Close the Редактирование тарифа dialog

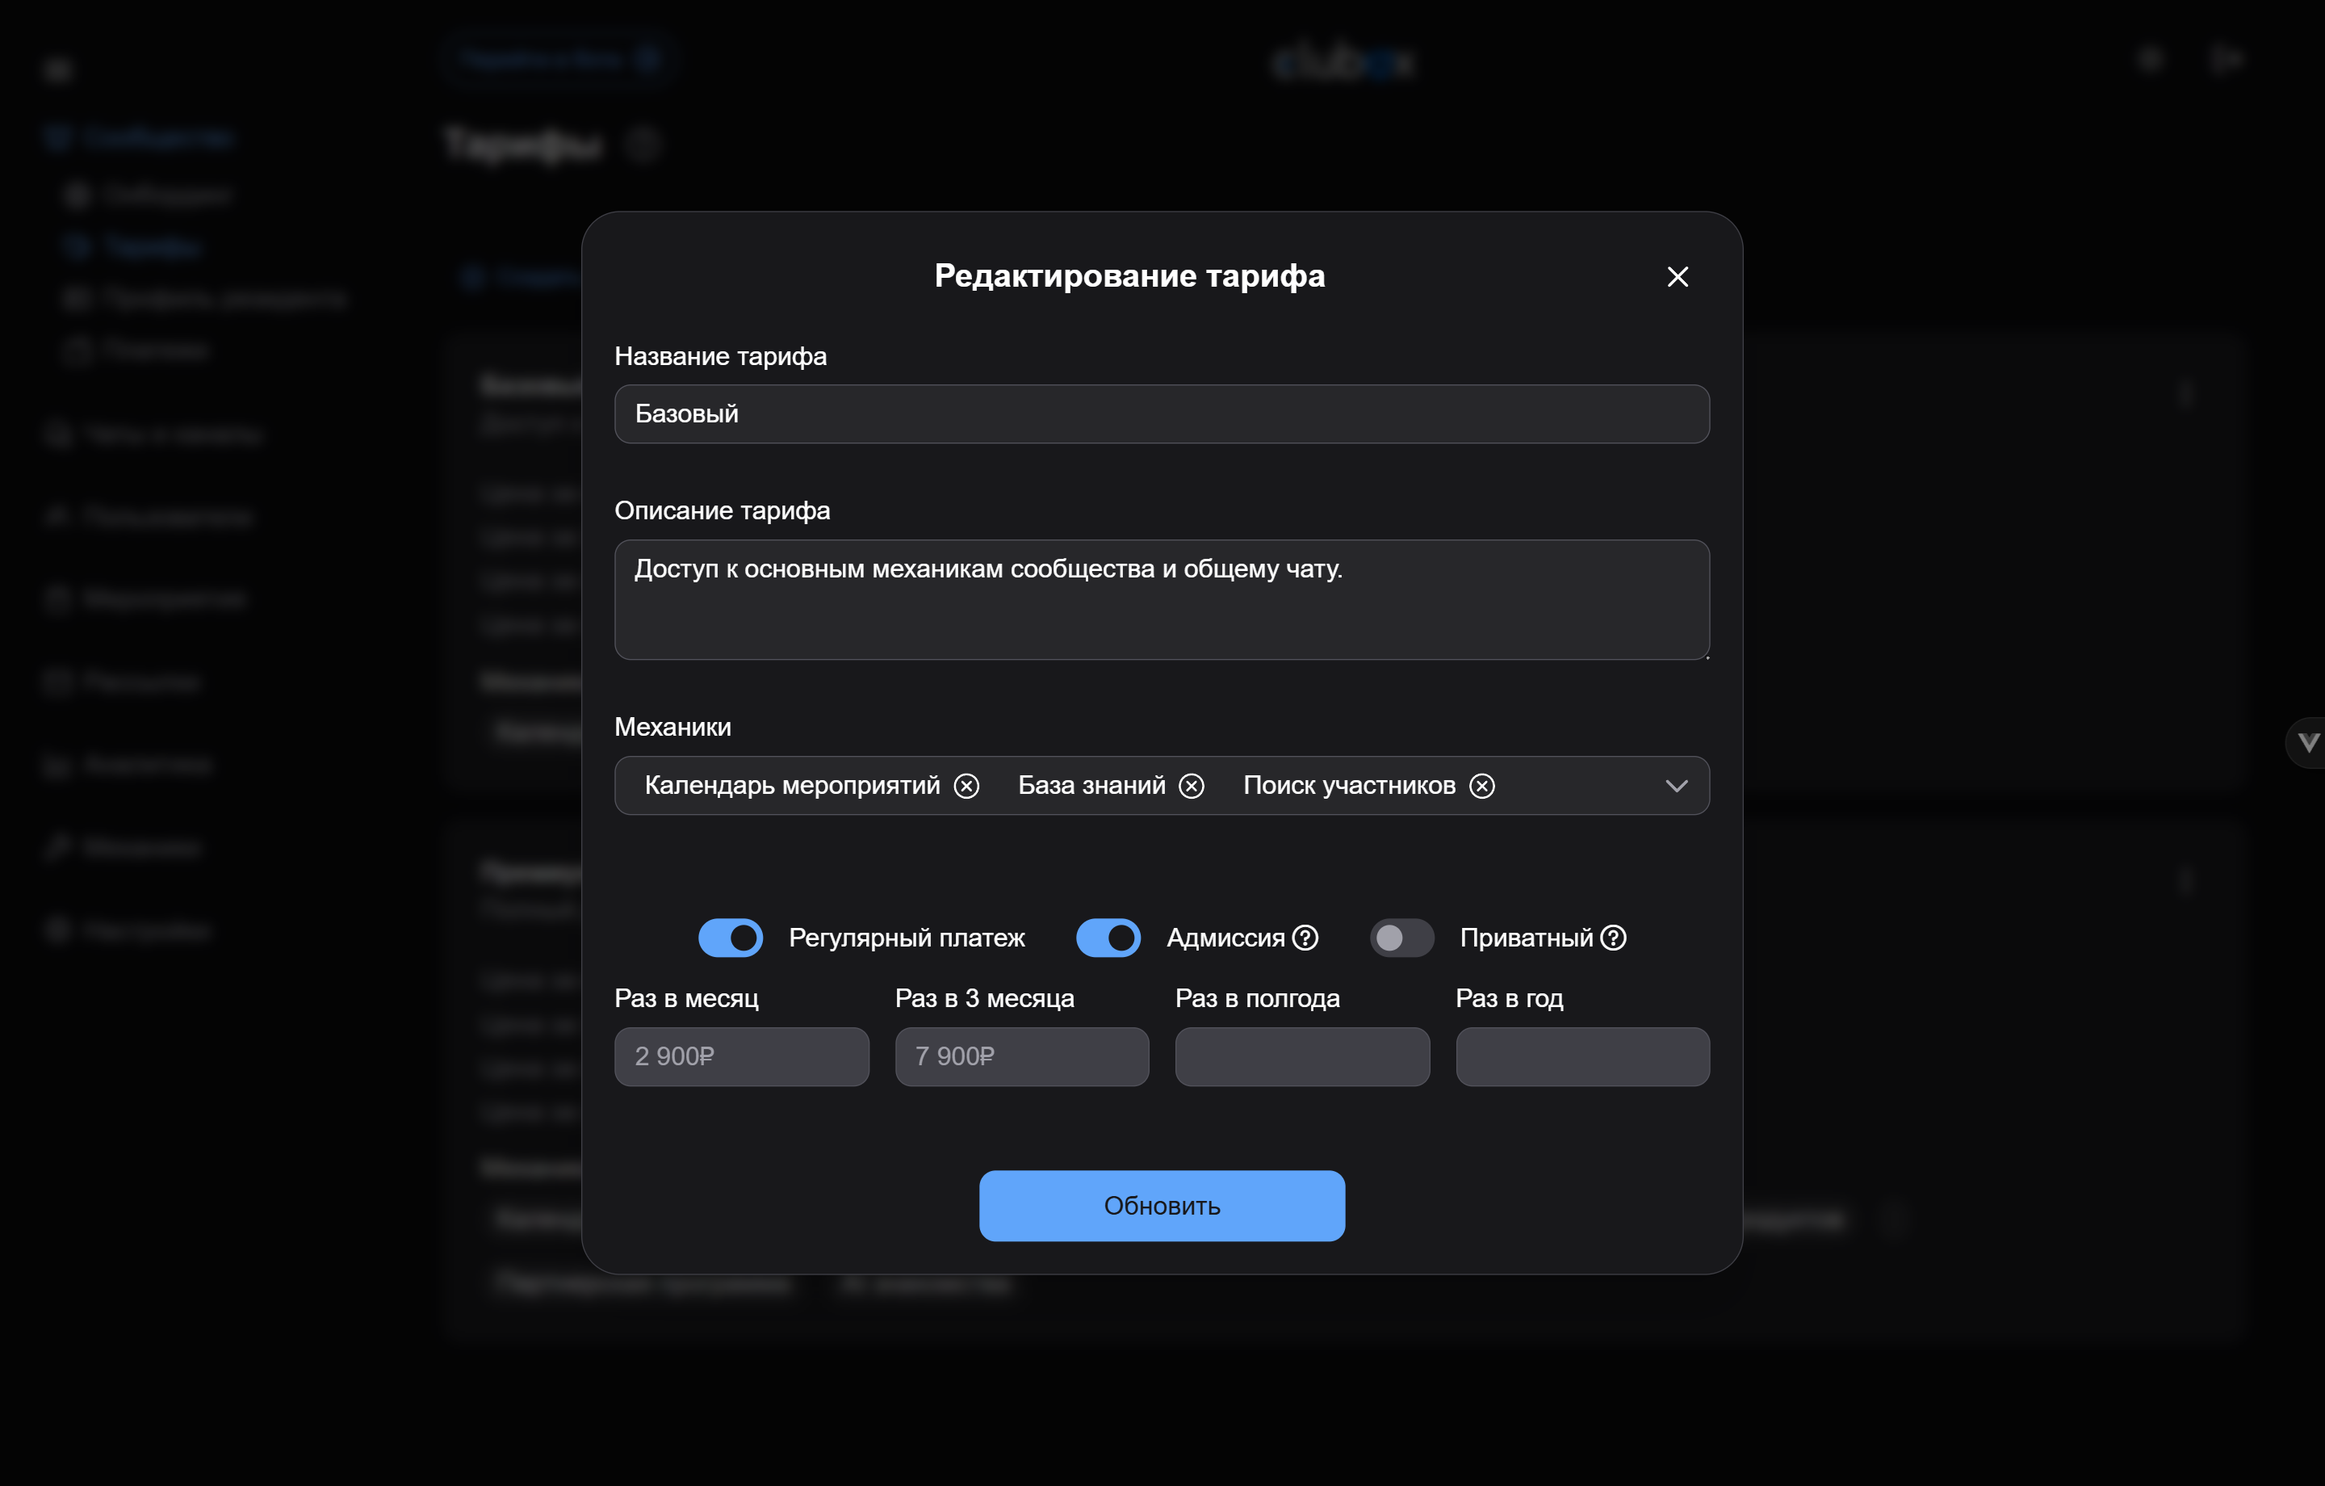(x=1678, y=277)
